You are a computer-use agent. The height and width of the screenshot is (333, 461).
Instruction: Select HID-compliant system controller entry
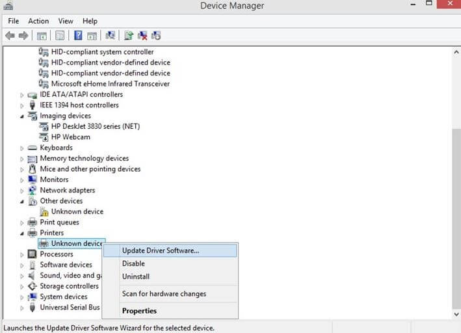click(x=102, y=52)
